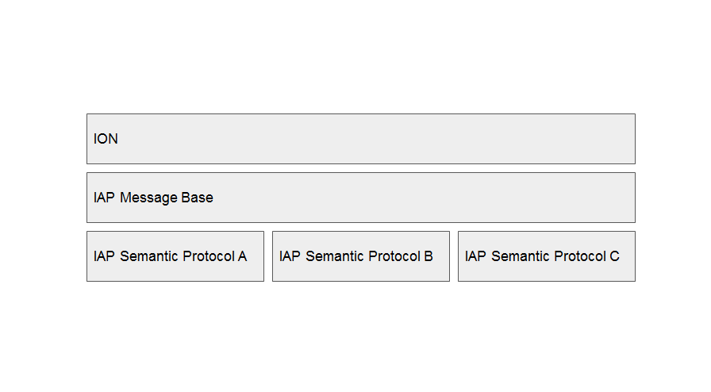
Task: Click "Protocol" in the Protocol A box
Action: point(208,256)
